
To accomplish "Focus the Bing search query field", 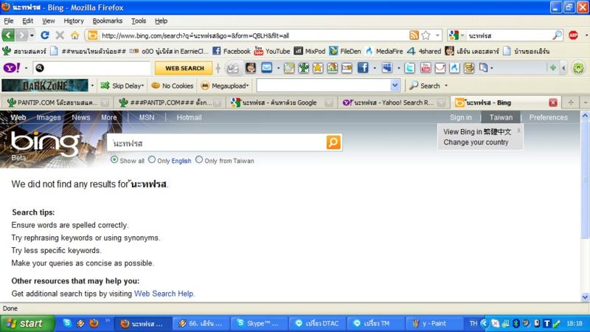I will (x=217, y=143).
